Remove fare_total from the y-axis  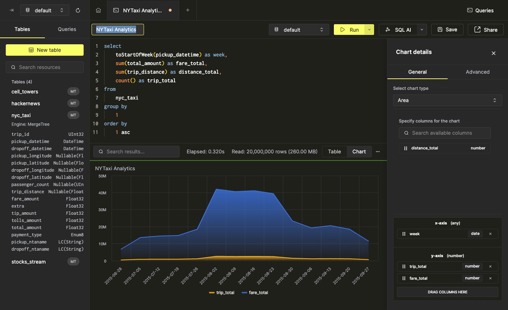point(490,278)
